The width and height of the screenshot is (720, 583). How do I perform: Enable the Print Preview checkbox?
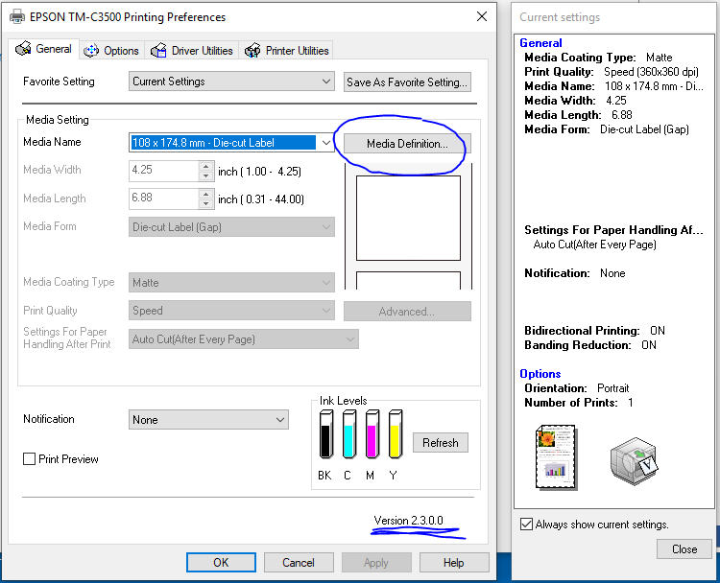[x=30, y=459]
